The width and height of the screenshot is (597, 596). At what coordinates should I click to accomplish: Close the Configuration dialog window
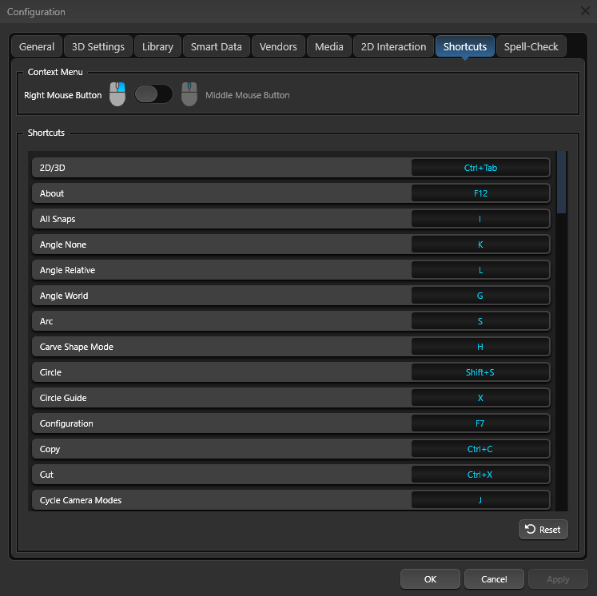point(584,11)
